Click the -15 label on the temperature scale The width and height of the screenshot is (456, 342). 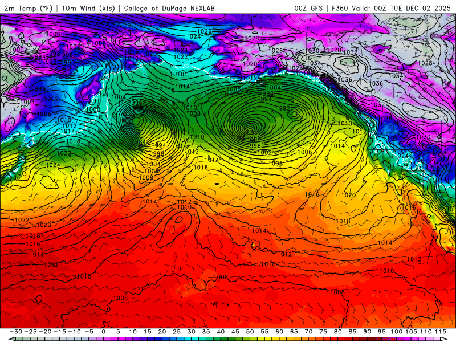[60, 332]
